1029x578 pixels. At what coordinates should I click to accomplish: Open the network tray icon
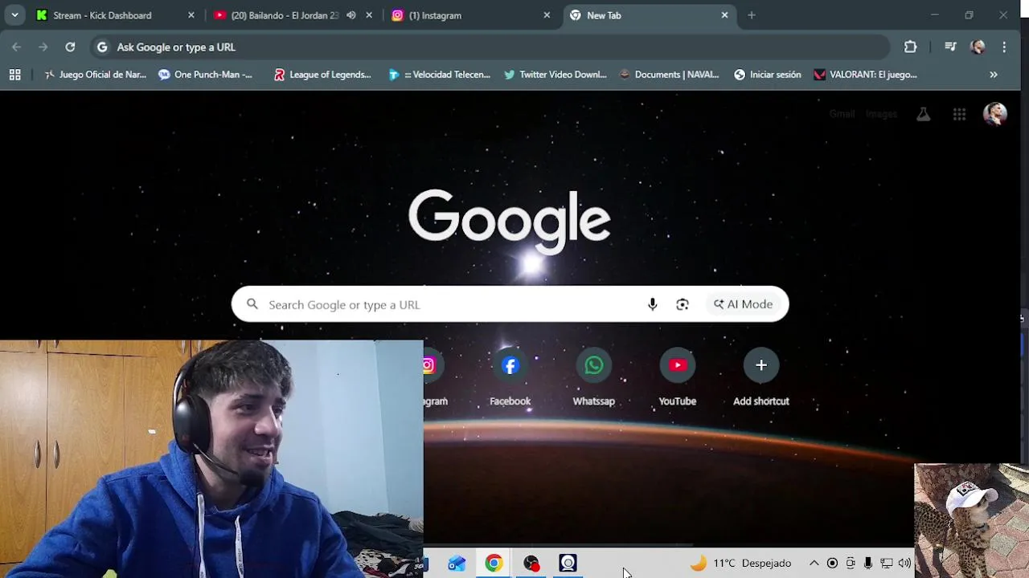pos(887,564)
